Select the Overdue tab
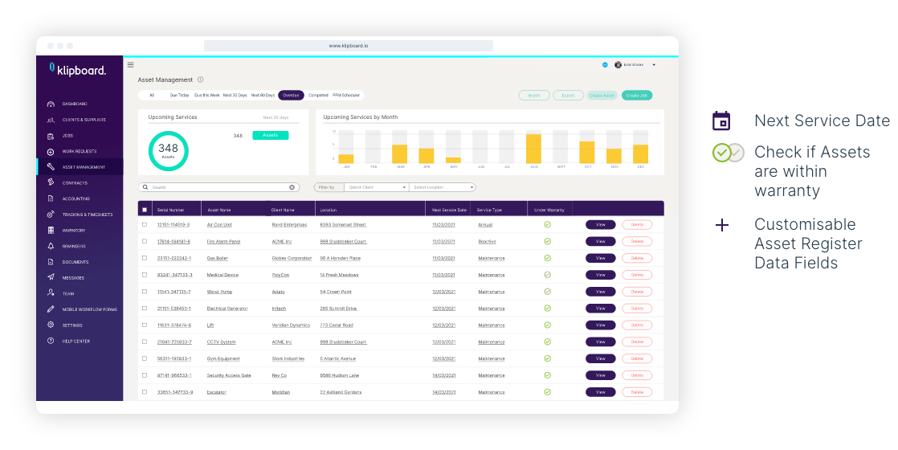The image size is (898, 450). 291,95
